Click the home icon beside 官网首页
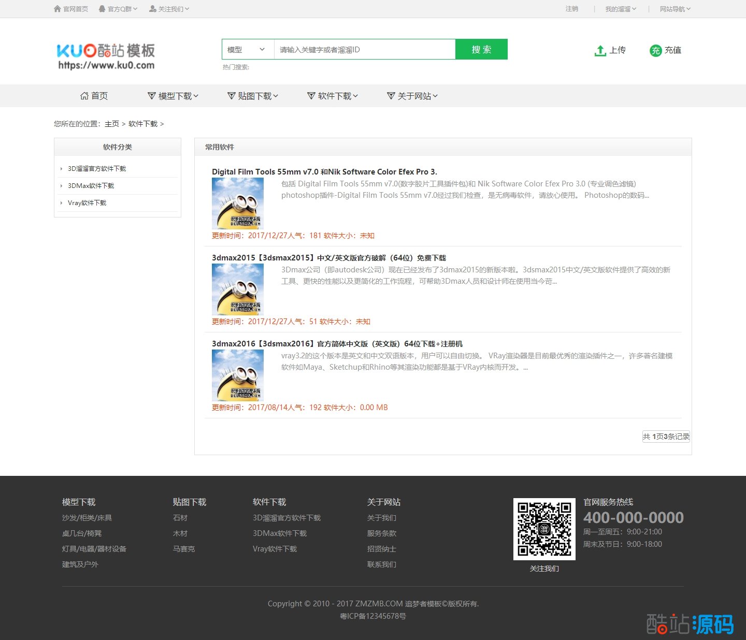746x640 pixels. 58,9
